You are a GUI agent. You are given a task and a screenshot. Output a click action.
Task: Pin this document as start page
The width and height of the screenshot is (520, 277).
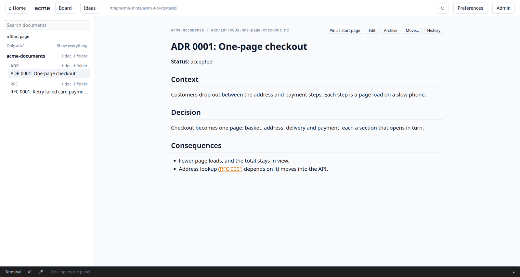click(345, 30)
